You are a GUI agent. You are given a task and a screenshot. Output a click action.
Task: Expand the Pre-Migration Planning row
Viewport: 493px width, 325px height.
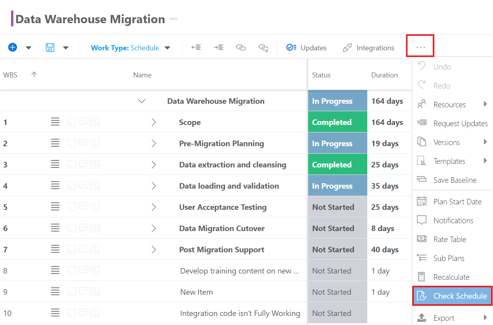point(154,143)
